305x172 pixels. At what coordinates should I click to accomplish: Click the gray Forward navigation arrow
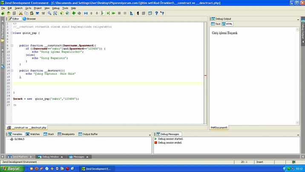[x=79, y=13]
